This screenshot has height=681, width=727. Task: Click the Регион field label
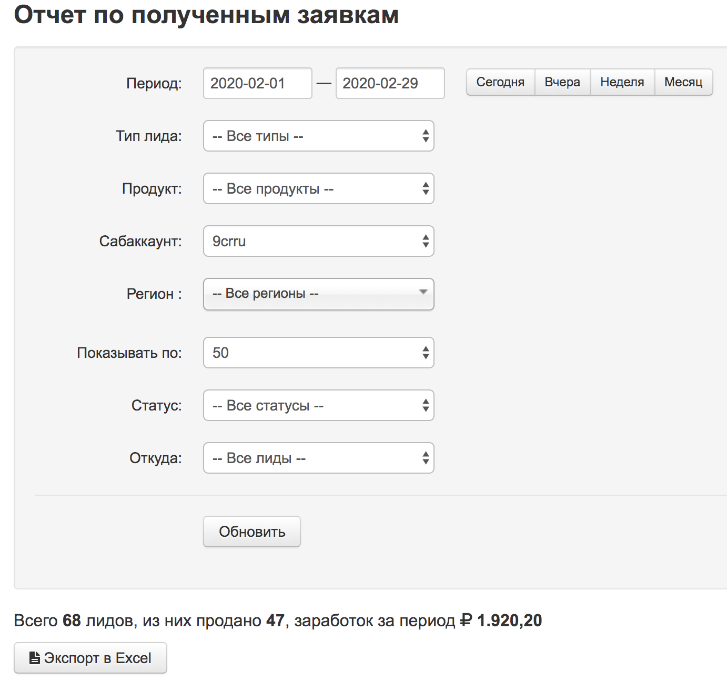pyautogui.click(x=154, y=294)
